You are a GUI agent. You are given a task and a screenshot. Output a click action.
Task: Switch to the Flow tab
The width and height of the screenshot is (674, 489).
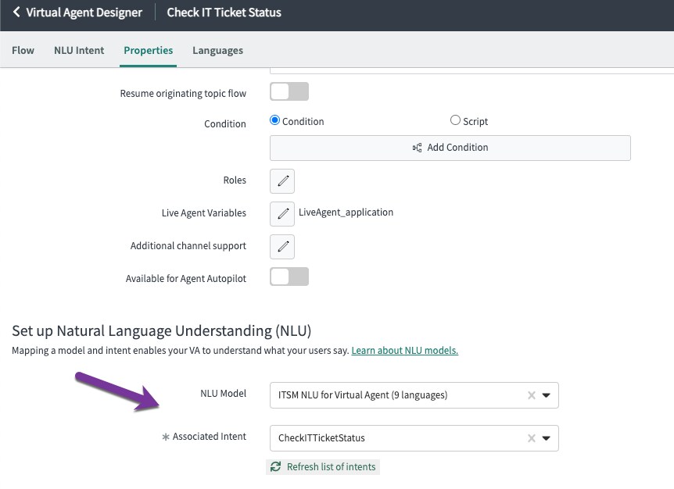pyautogui.click(x=23, y=50)
